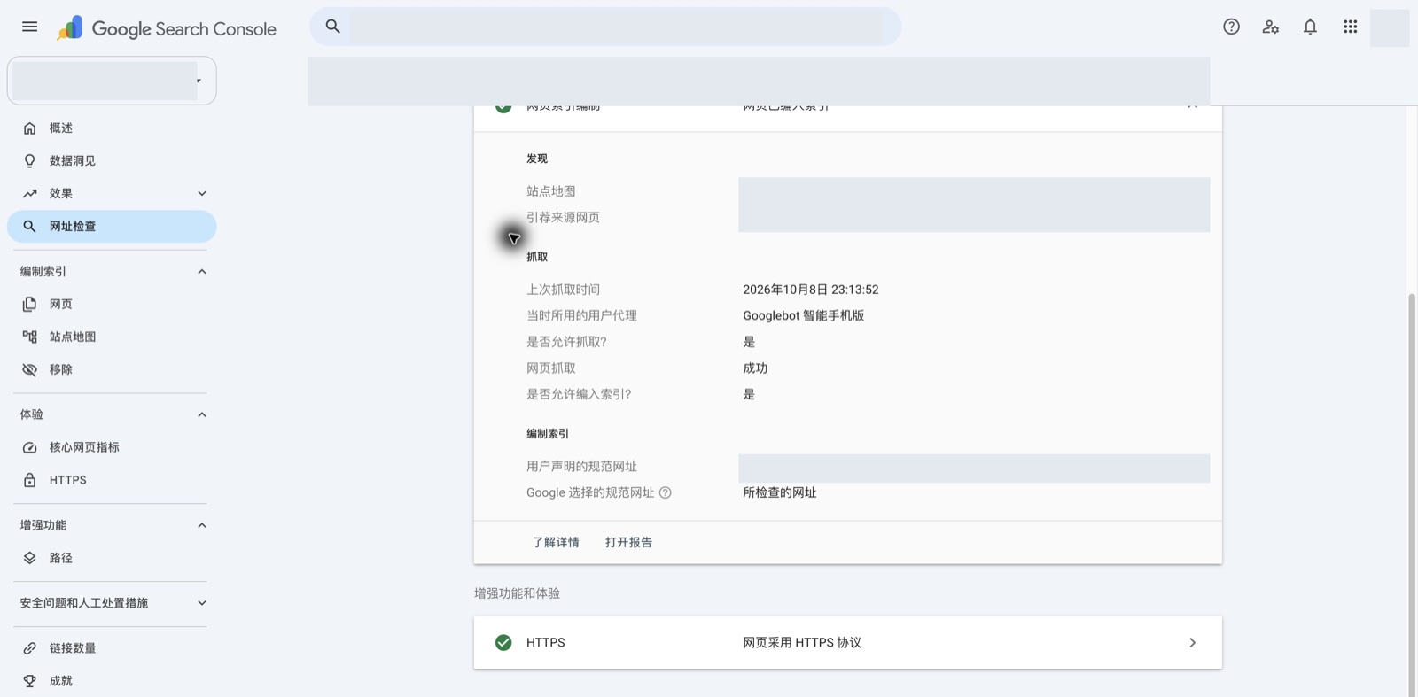Screen dimensions: 1418x697
Task: Click the 所检查的网址 value
Action: [x=780, y=492]
